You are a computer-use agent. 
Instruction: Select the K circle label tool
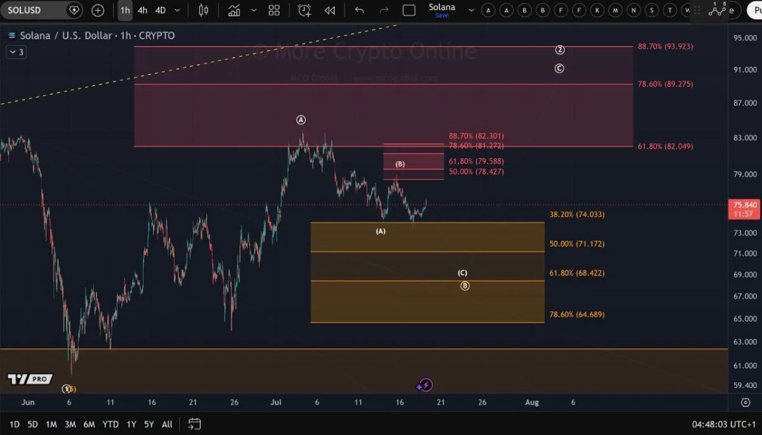598,10
